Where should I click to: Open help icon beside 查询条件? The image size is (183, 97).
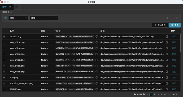(11, 12)
